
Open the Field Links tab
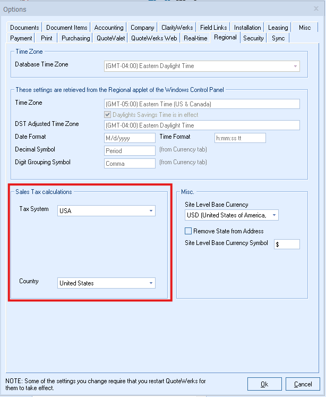point(214,28)
